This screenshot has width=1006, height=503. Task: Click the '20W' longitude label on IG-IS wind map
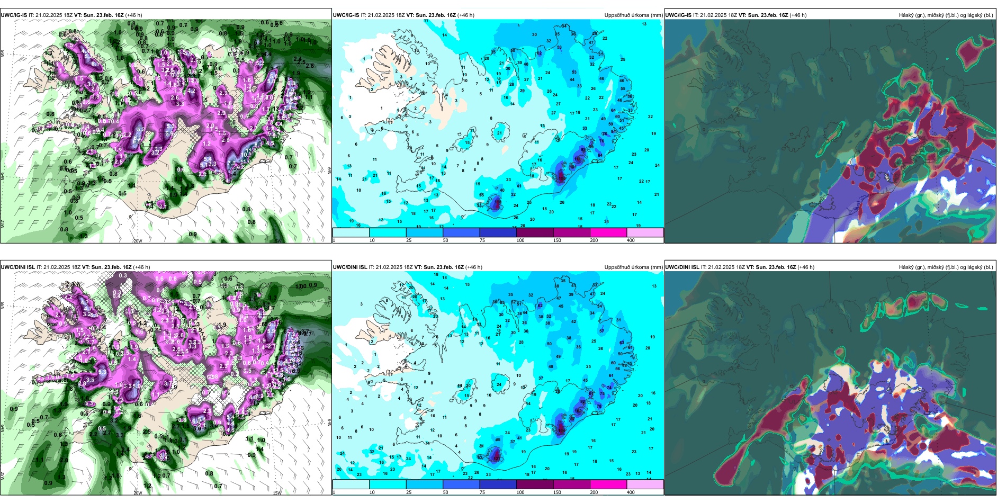coord(138,241)
